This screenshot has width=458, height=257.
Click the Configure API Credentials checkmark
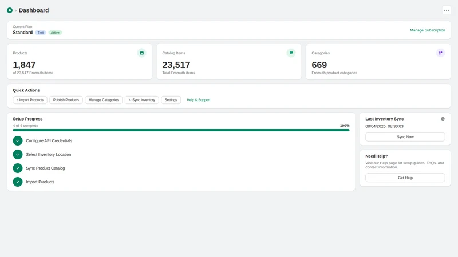coord(18,140)
